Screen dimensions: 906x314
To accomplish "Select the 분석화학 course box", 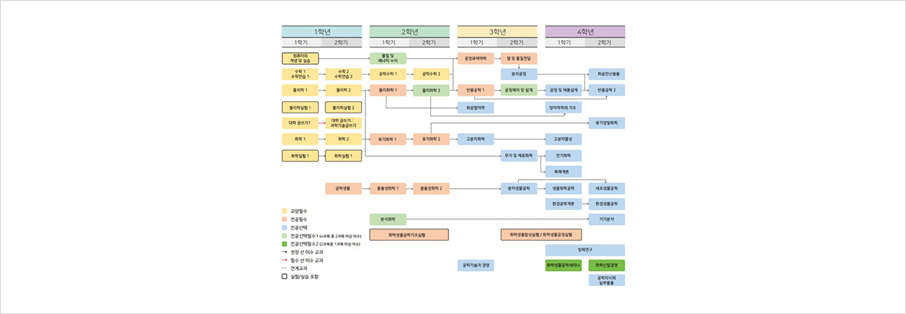I will point(388,219).
